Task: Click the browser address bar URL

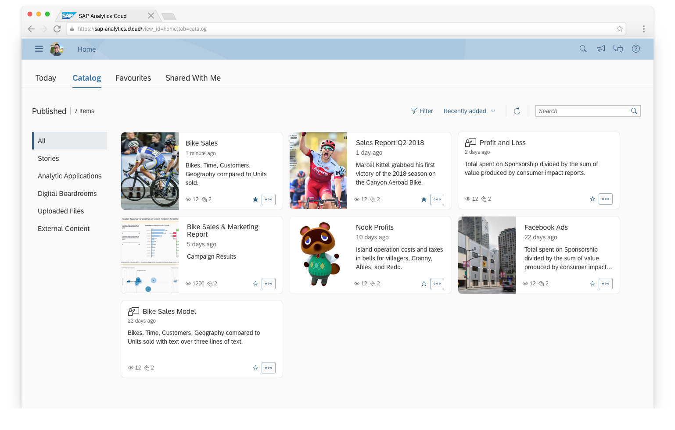Action: click(x=142, y=29)
